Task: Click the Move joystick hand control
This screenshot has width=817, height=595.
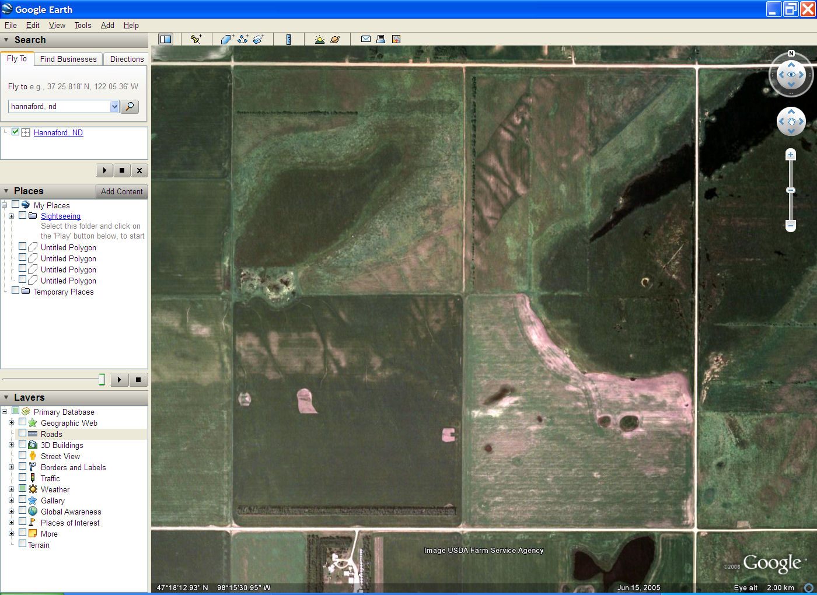Action: coord(791,121)
